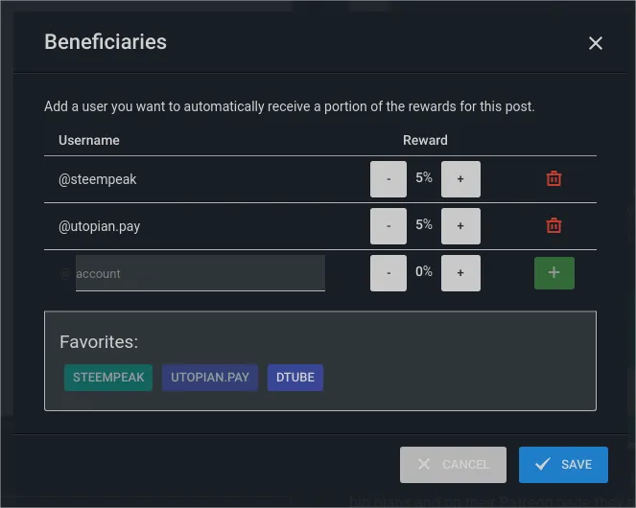Click the @utopian.pay username entry
The width and height of the screenshot is (636, 508).
[100, 226]
